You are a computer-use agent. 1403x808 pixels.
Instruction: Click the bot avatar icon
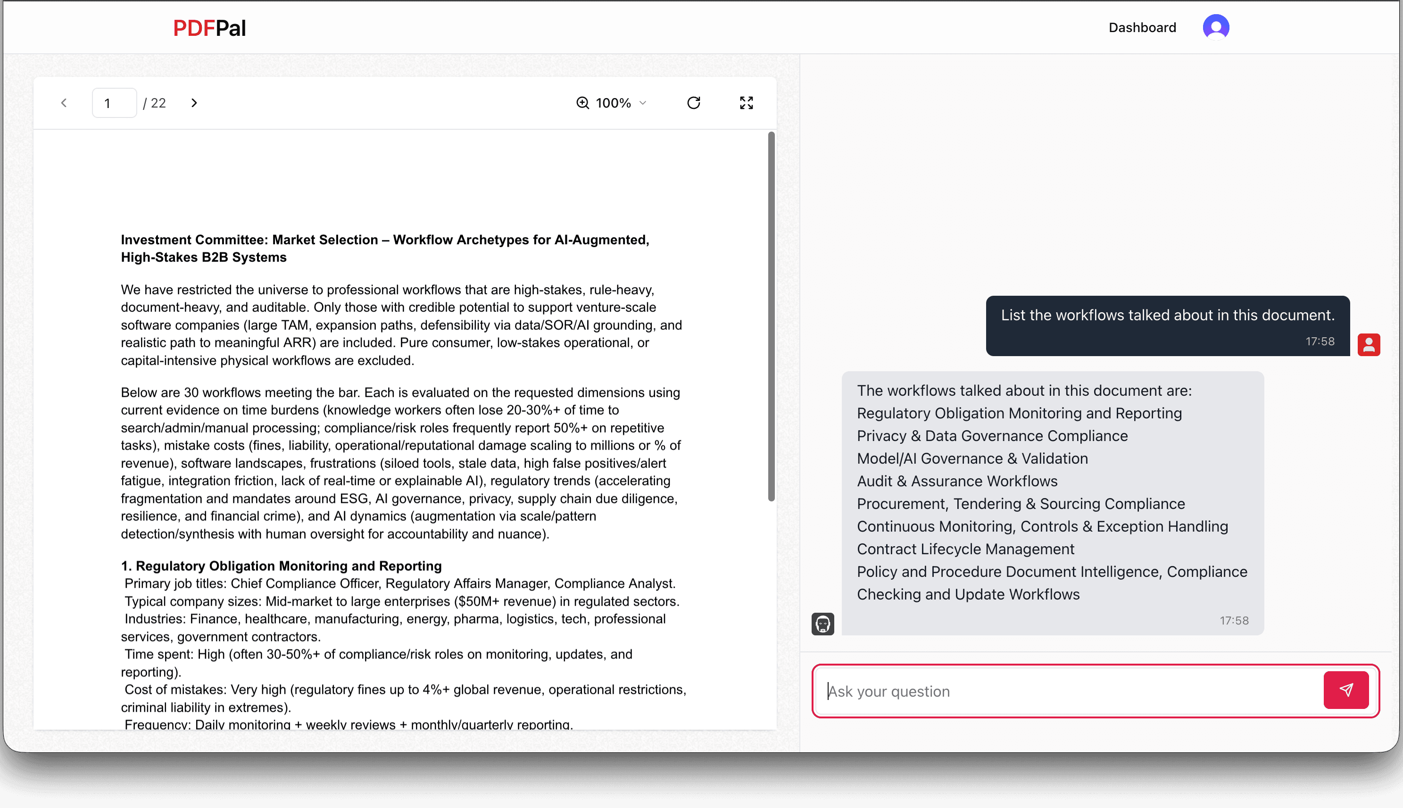click(x=823, y=623)
